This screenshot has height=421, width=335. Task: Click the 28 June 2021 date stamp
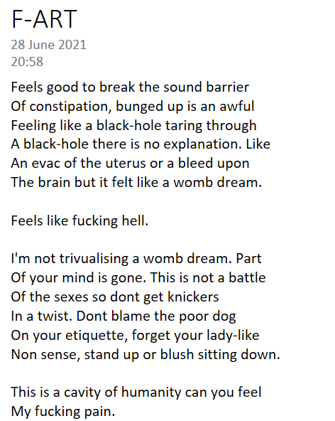48,45
